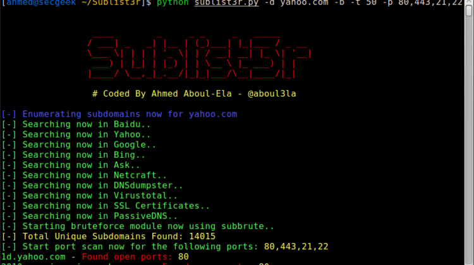Viewport: 474px width, 265px height.
Task: Click the 'Searching now in Baidu..' line
Action: coord(76,124)
